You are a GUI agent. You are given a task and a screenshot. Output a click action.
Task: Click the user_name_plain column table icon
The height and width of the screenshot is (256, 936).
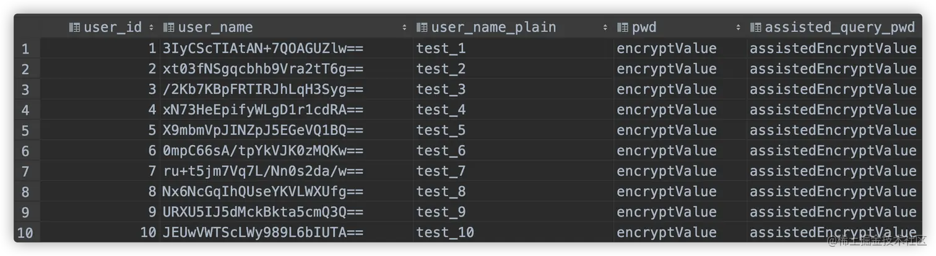422,27
